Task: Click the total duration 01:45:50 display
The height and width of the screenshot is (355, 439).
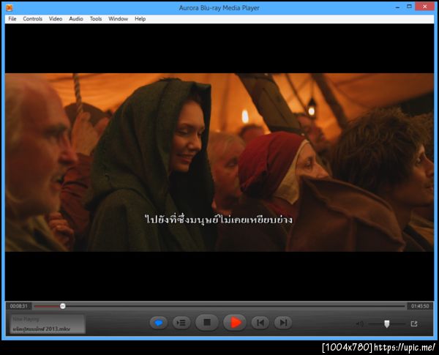Action: click(420, 306)
